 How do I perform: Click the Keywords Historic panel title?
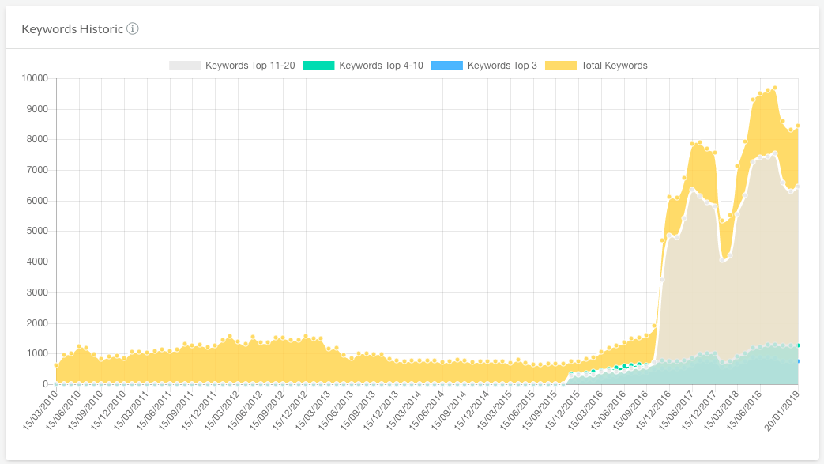point(73,29)
